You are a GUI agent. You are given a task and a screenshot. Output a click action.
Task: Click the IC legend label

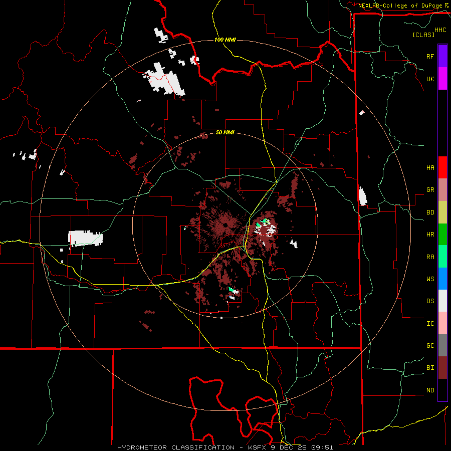430,324
